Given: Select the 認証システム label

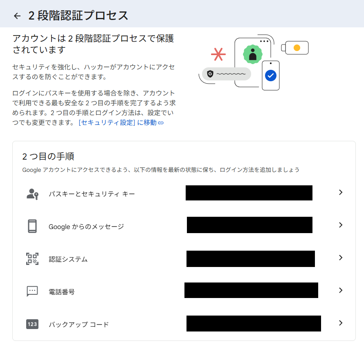Looking at the screenshot, I should (68, 259).
